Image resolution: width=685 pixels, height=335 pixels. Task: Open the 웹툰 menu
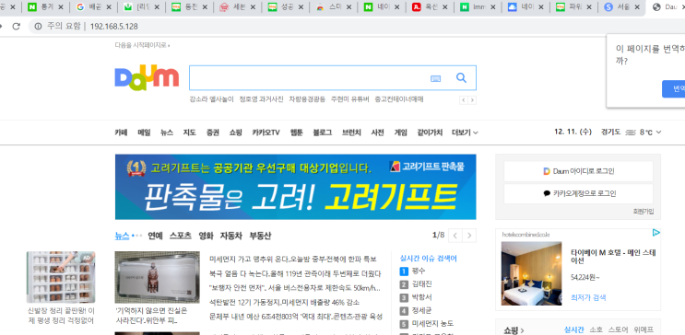[x=296, y=133]
